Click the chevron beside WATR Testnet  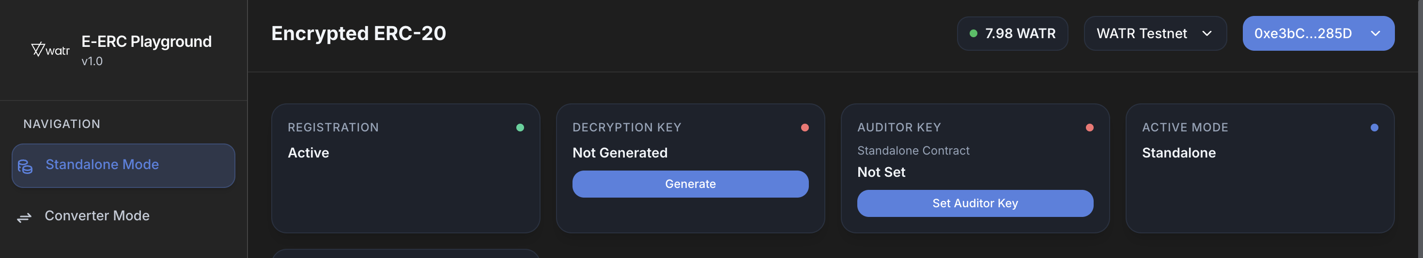[x=1207, y=34]
